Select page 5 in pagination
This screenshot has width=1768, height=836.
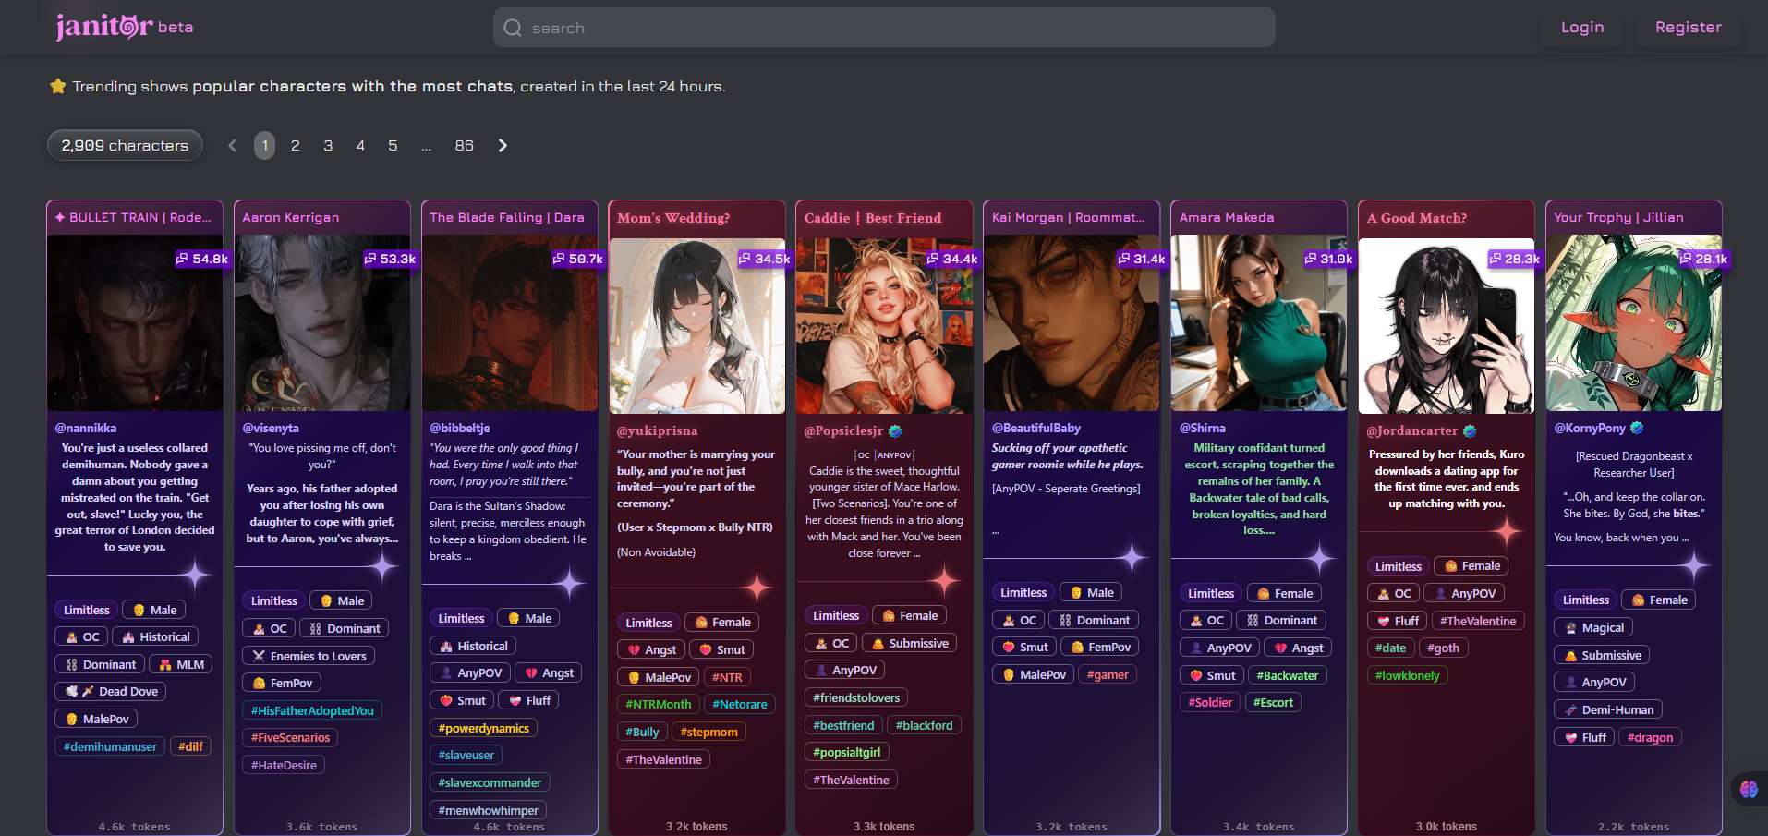point(393,145)
